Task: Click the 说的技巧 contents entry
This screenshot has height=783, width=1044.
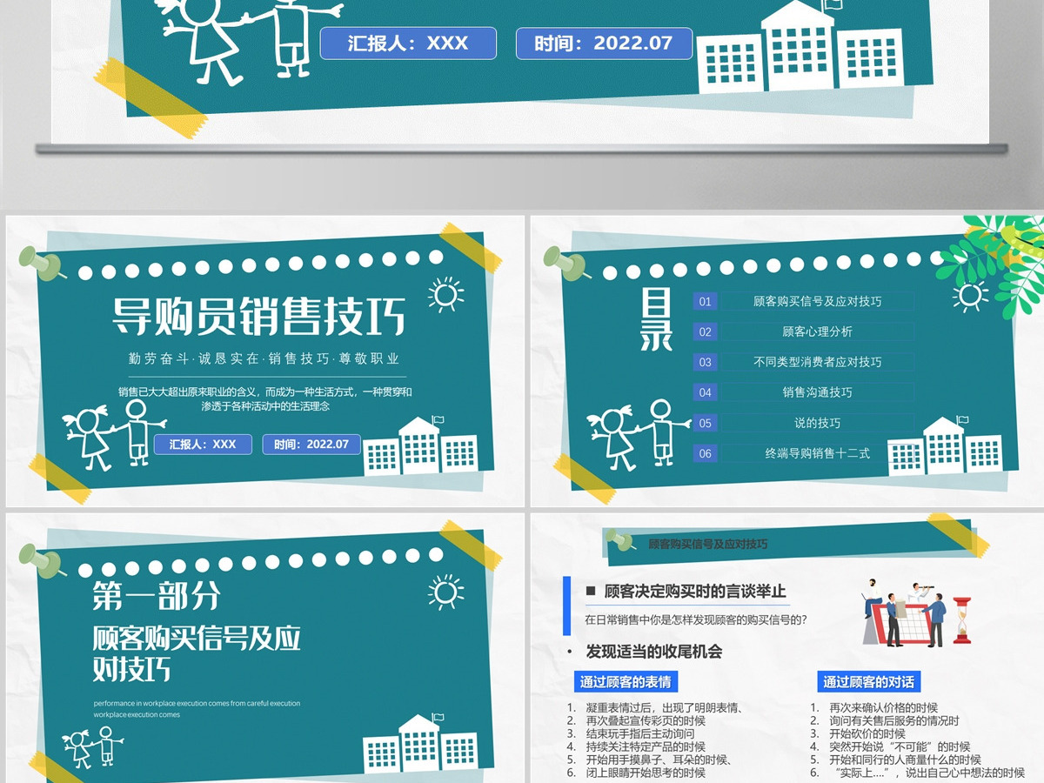Action: click(x=818, y=423)
